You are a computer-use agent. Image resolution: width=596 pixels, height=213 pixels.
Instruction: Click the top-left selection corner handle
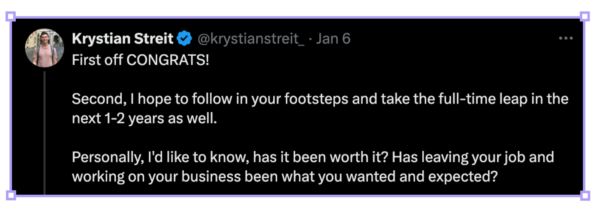point(11,17)
